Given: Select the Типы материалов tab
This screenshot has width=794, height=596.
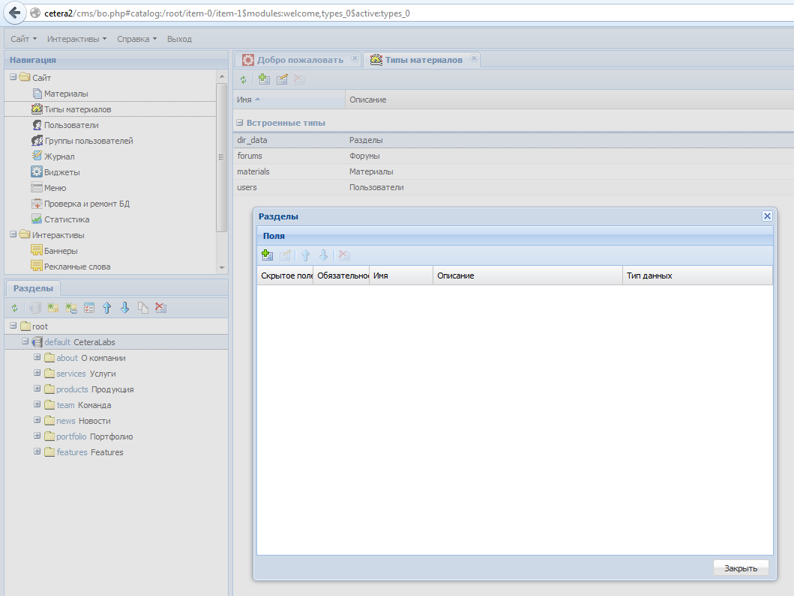Looking at the screenshot, I should (424, 60).
